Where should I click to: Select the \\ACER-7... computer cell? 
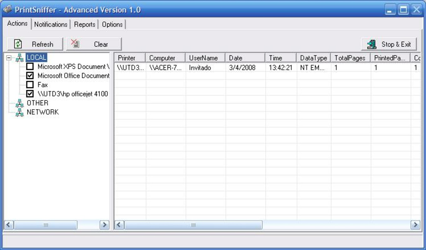pyautogui.click(x=166, y=67)
